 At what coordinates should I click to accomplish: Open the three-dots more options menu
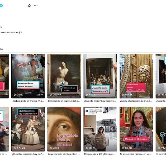(36, 6)
